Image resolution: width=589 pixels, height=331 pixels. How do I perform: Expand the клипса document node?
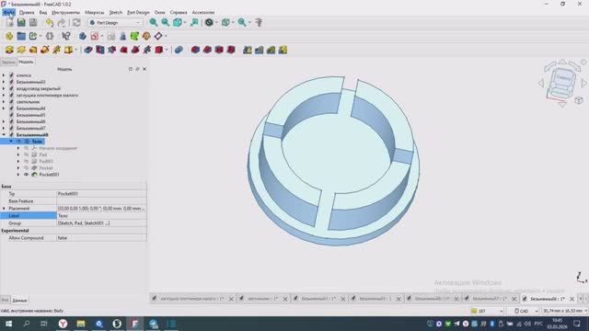pyautogui.click(x=4, y=75)
